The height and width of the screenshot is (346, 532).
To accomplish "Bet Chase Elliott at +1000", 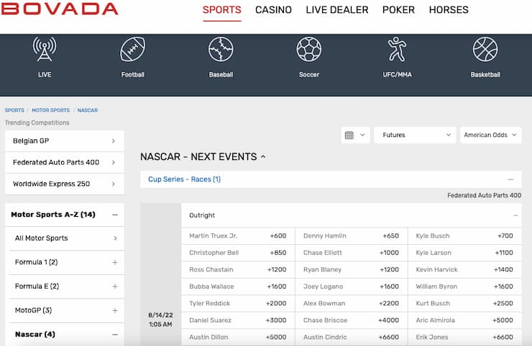I will (351, 253).
